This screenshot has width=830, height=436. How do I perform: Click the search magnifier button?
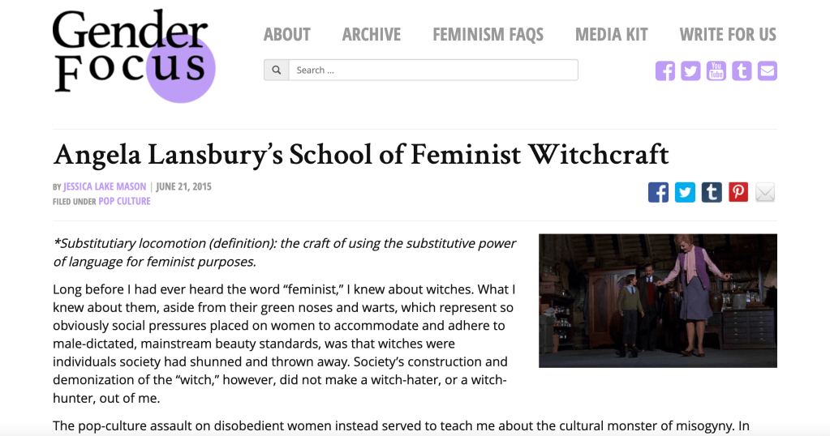coord(277,71)
